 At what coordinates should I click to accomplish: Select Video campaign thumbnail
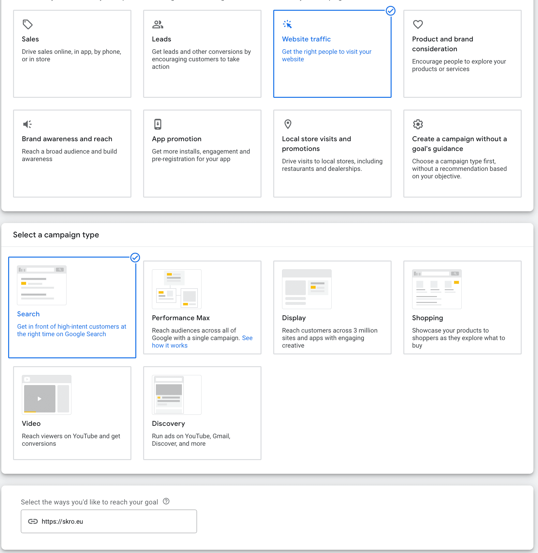pos(46,395)
